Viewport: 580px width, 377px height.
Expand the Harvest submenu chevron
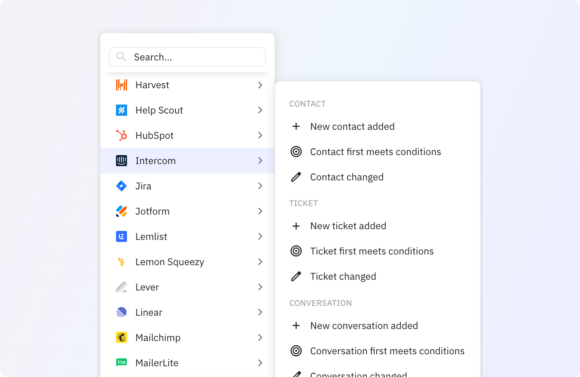[x=260, y=85]
